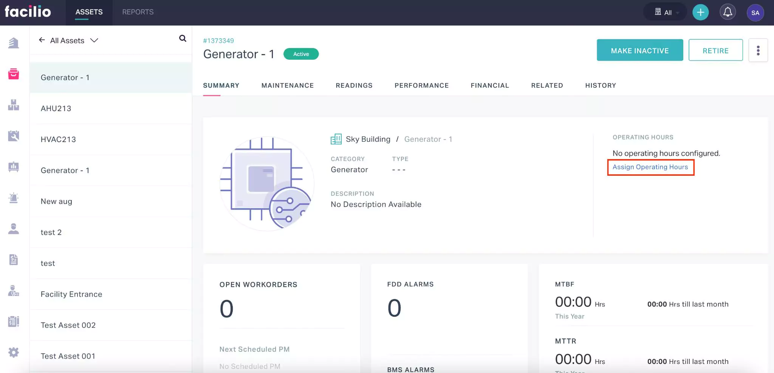The height and width of the screenshot is (373, 774).
Task: Open the alarms icon in left sidebar
Action: point(14,198)
